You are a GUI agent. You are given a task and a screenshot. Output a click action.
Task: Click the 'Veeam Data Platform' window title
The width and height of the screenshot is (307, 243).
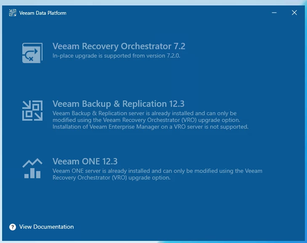pyautogui.click(x=42, y=13)
